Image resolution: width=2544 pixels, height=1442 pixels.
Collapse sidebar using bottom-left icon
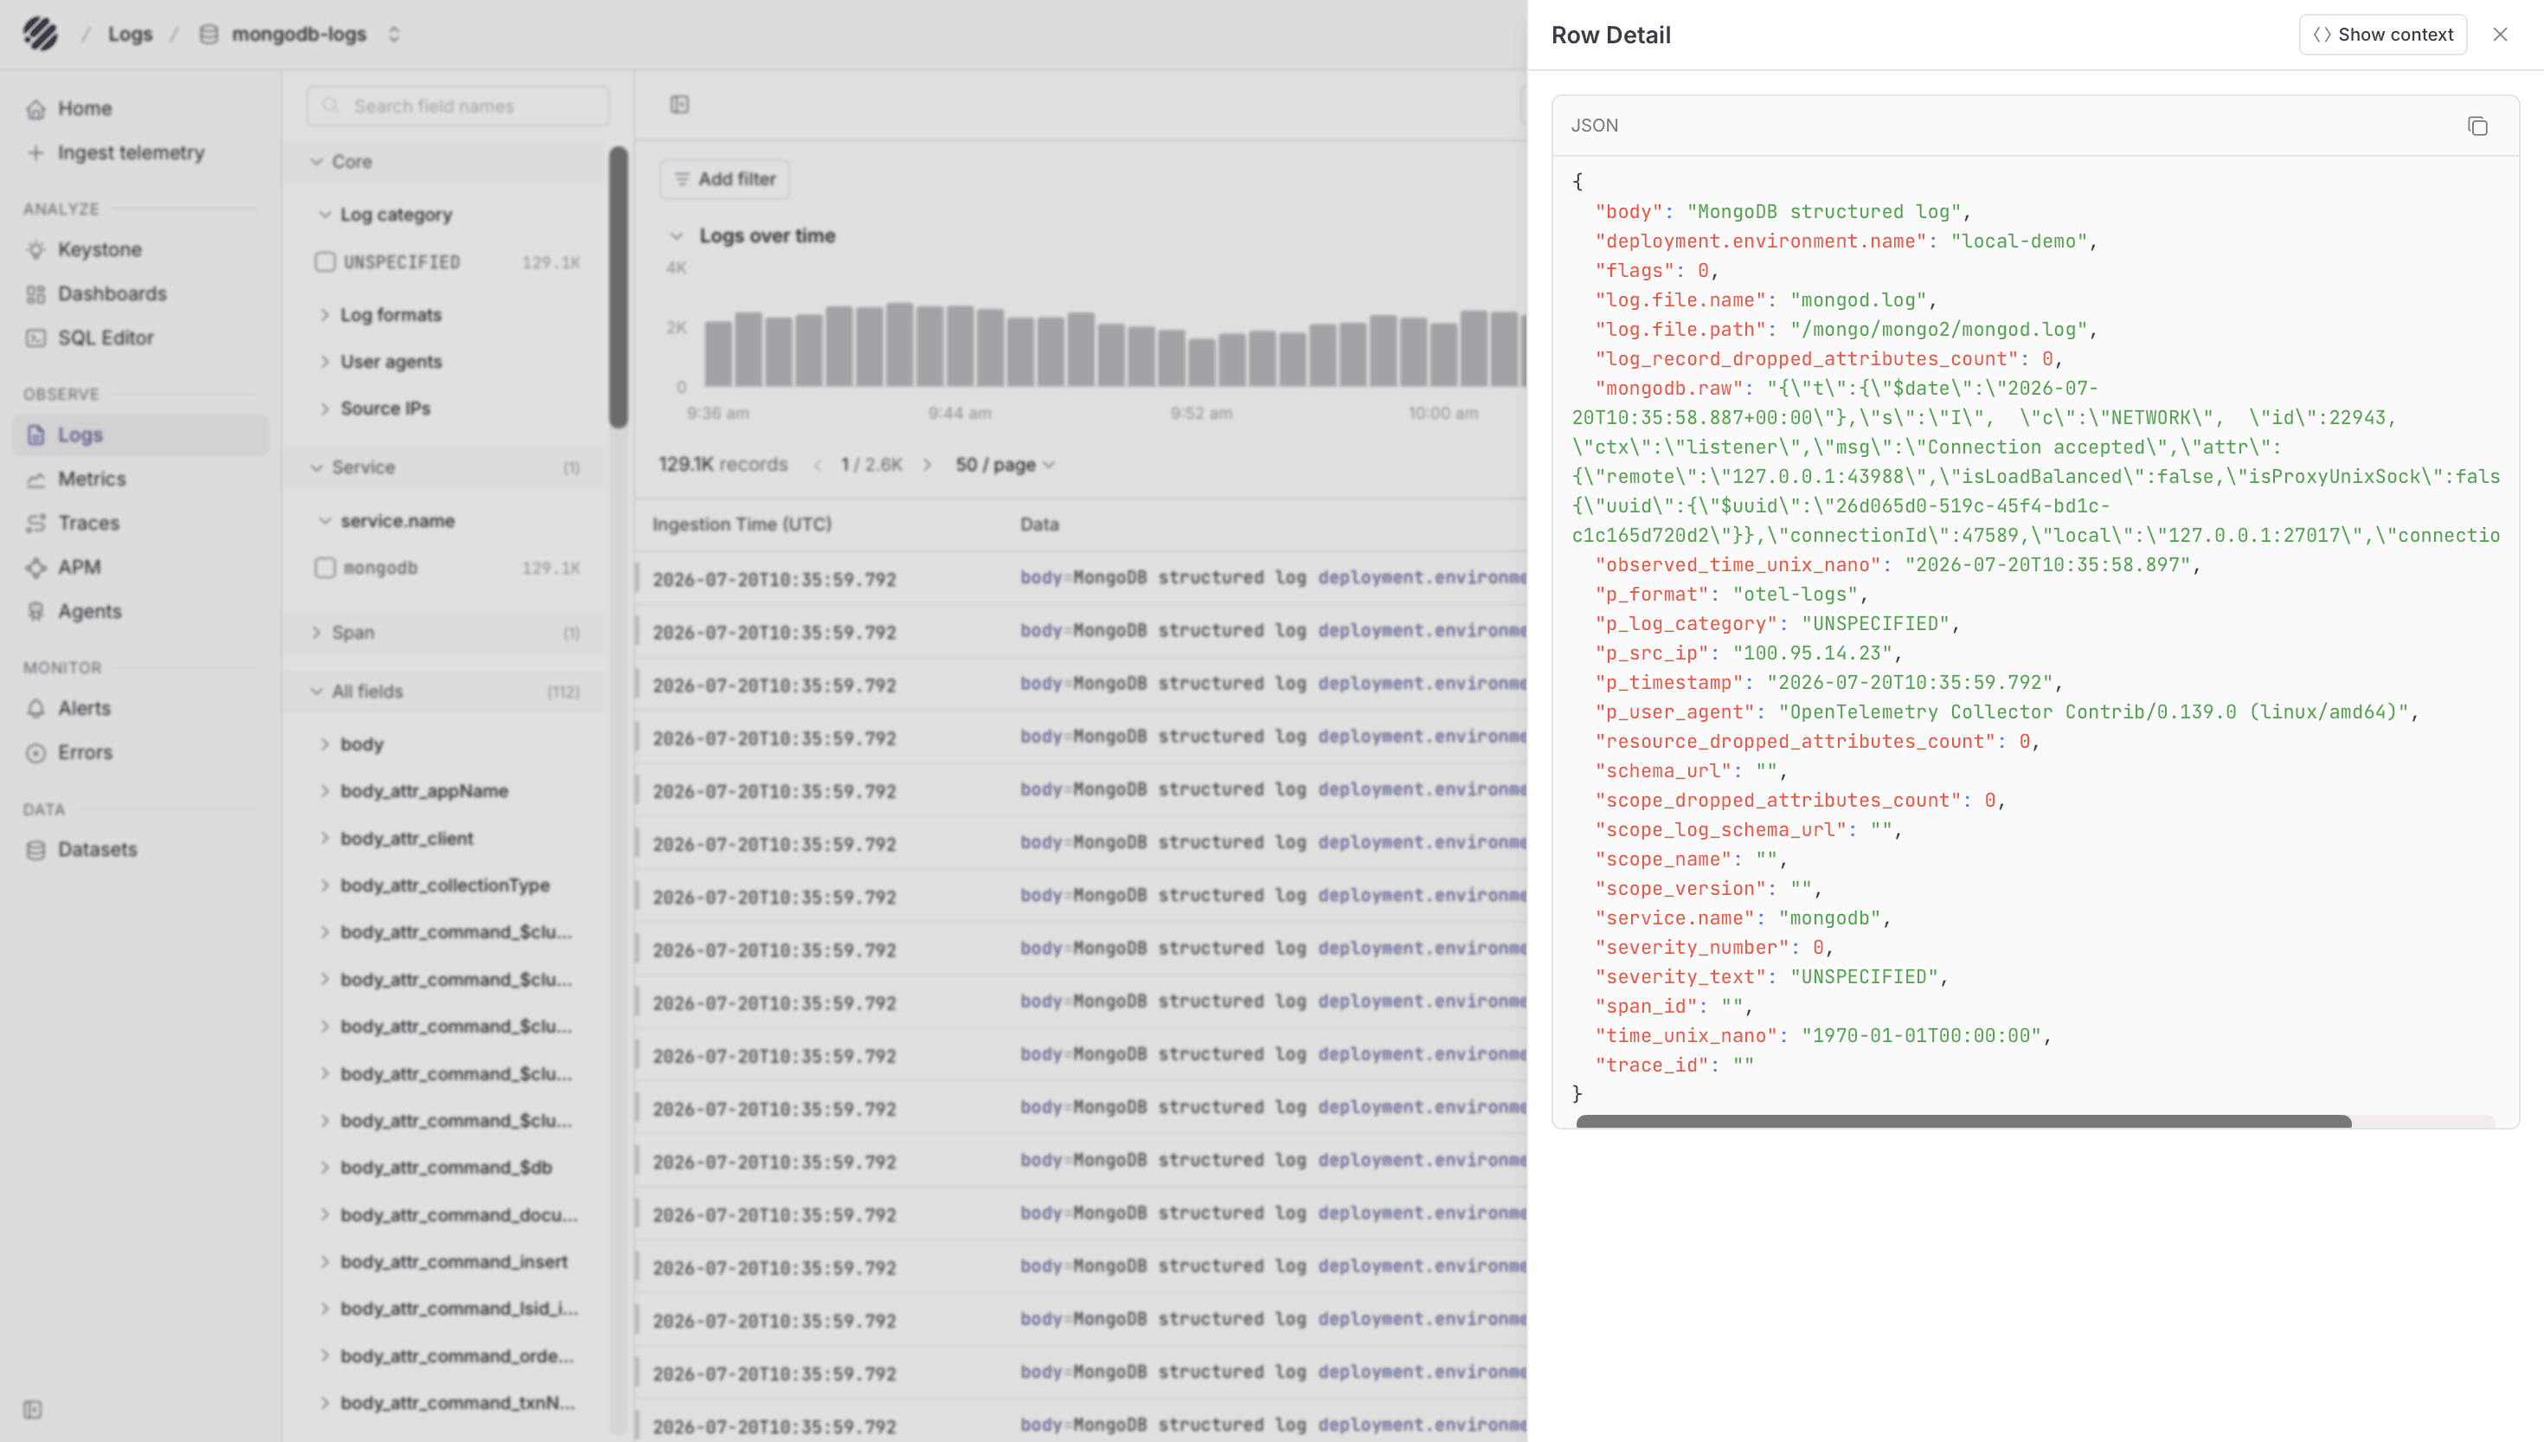[x=33, y=1409]
